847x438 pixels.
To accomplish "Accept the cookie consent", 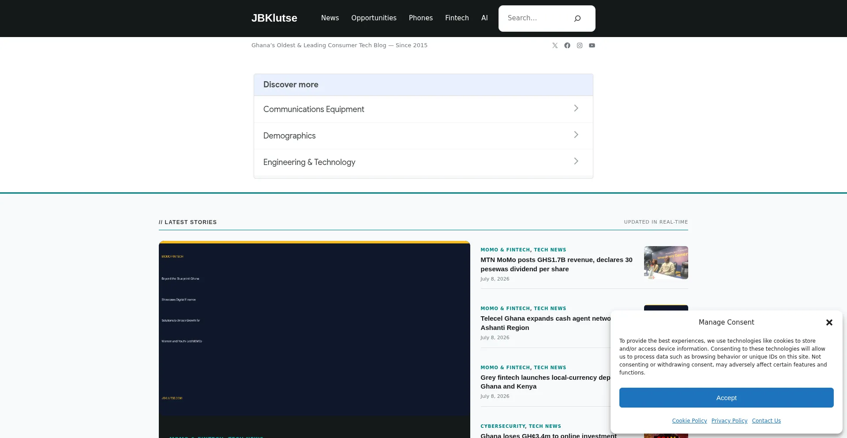I will point(726,398).
